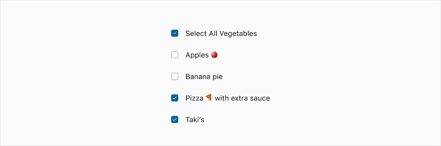Click the checkmark icon beside Pizza
The width and height of the screenshot is (441, 146).
click(175, 98)
